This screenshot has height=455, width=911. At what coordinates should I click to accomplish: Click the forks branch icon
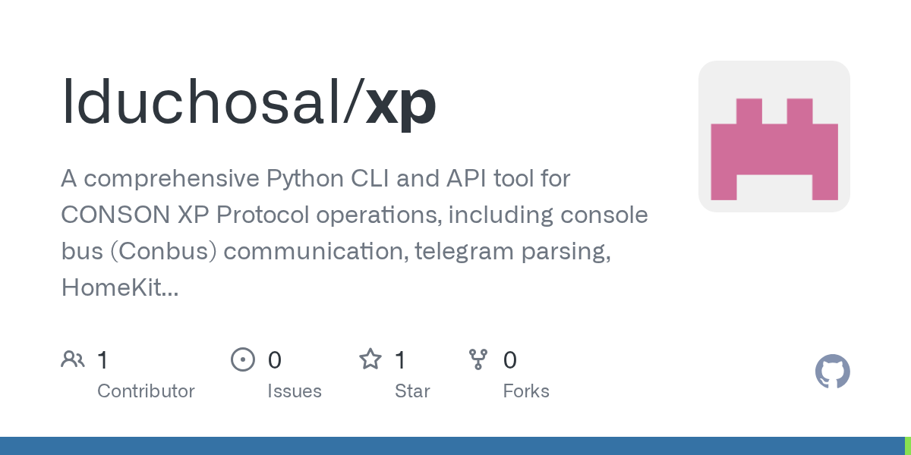pos(478,359)
